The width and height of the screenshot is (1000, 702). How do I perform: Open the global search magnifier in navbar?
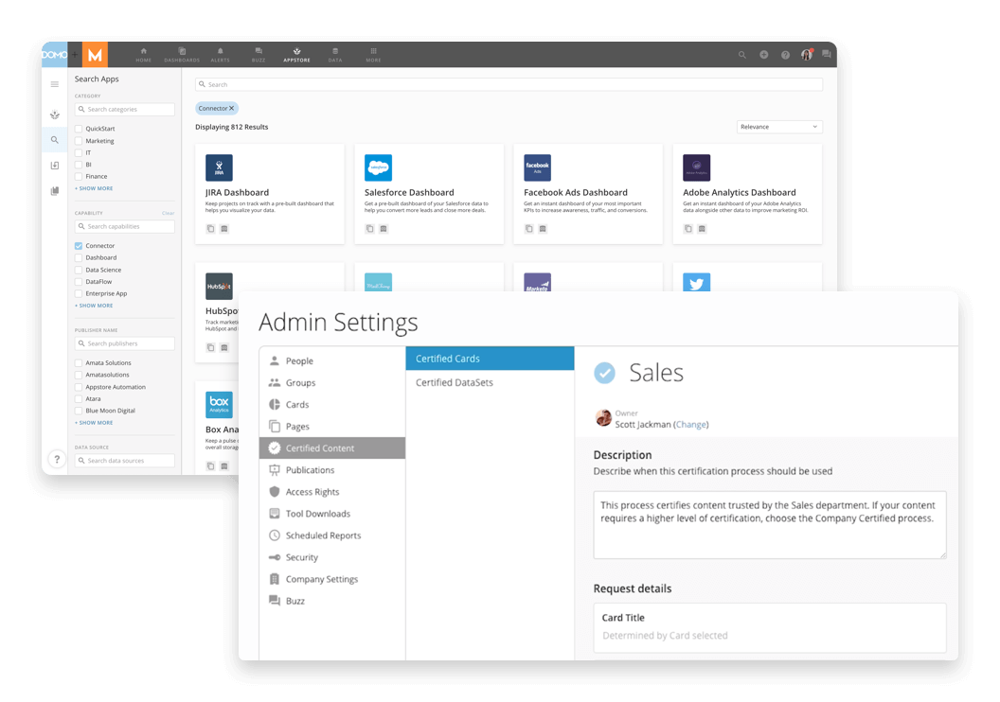[x=742, y=54]
